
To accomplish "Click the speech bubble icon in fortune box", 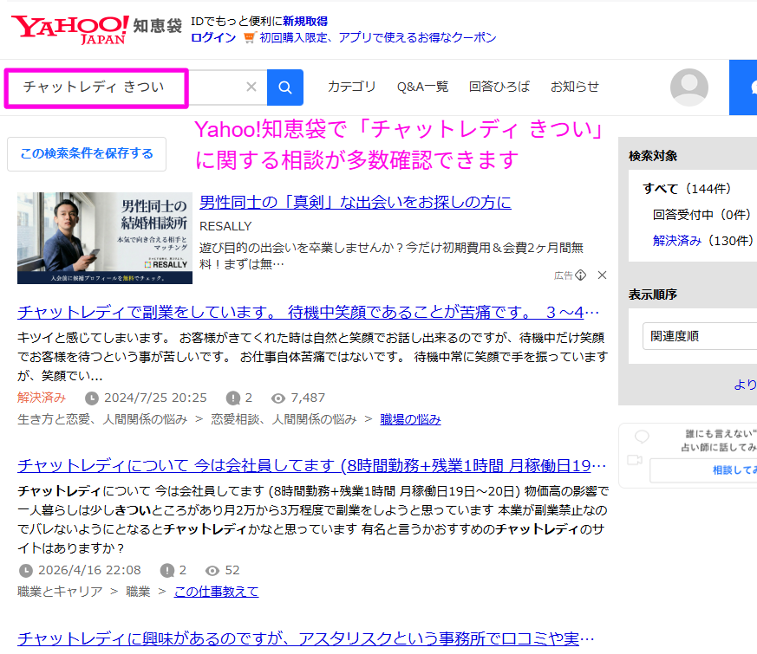I will [x=642, y=437].
